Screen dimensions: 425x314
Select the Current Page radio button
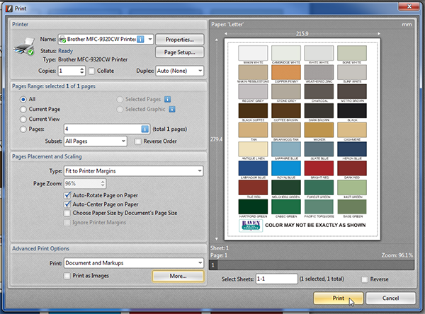(23, 110)
